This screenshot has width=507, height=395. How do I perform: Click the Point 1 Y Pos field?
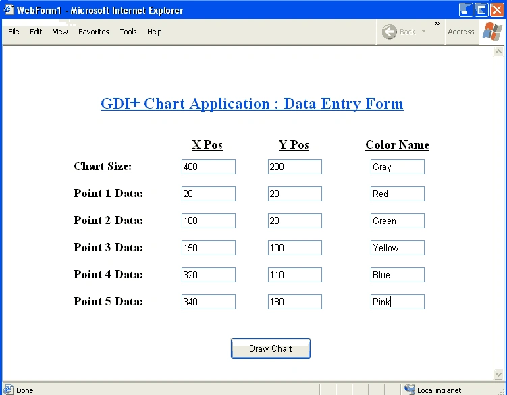pyautogui.click(x=295, y=194)
